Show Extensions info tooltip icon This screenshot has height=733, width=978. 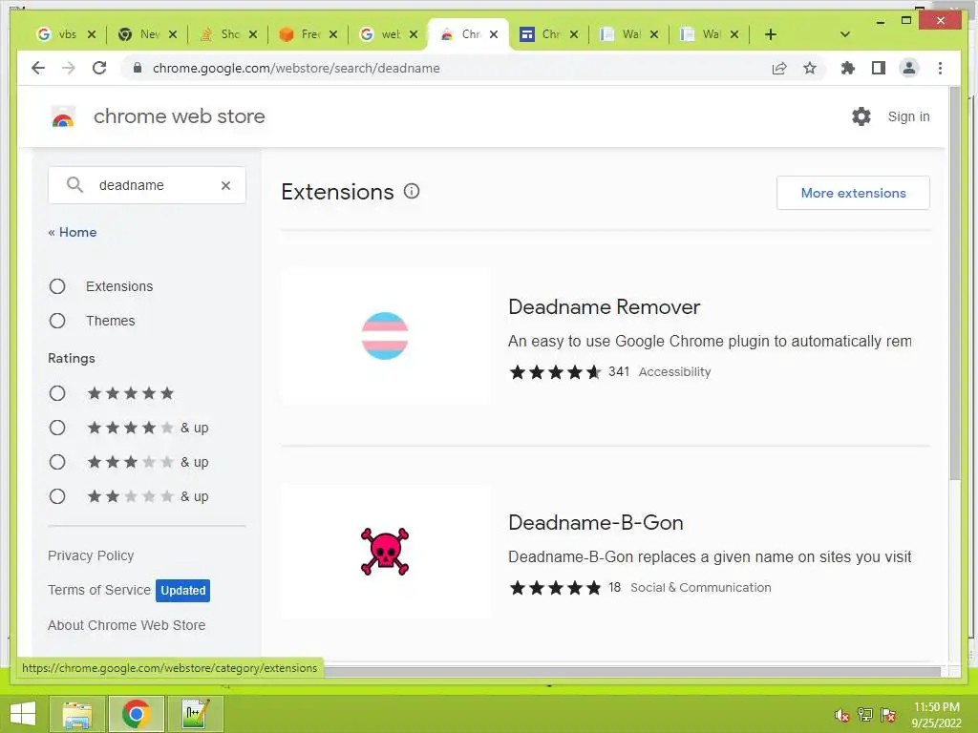412,191
